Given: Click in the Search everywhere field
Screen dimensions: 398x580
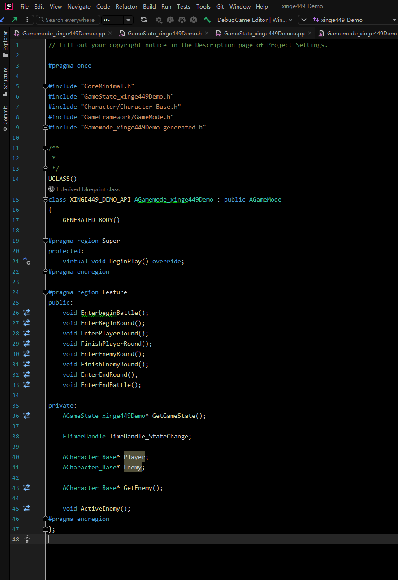Looking at the screenshot, I should (68, 20).
